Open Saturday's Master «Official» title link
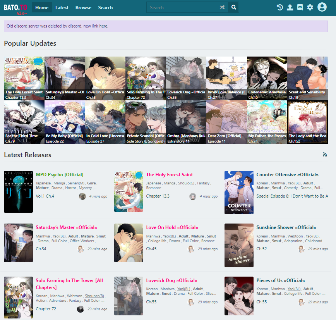This screenshot has width=336, height=320. pyautogui.click(x=66, y=227)
